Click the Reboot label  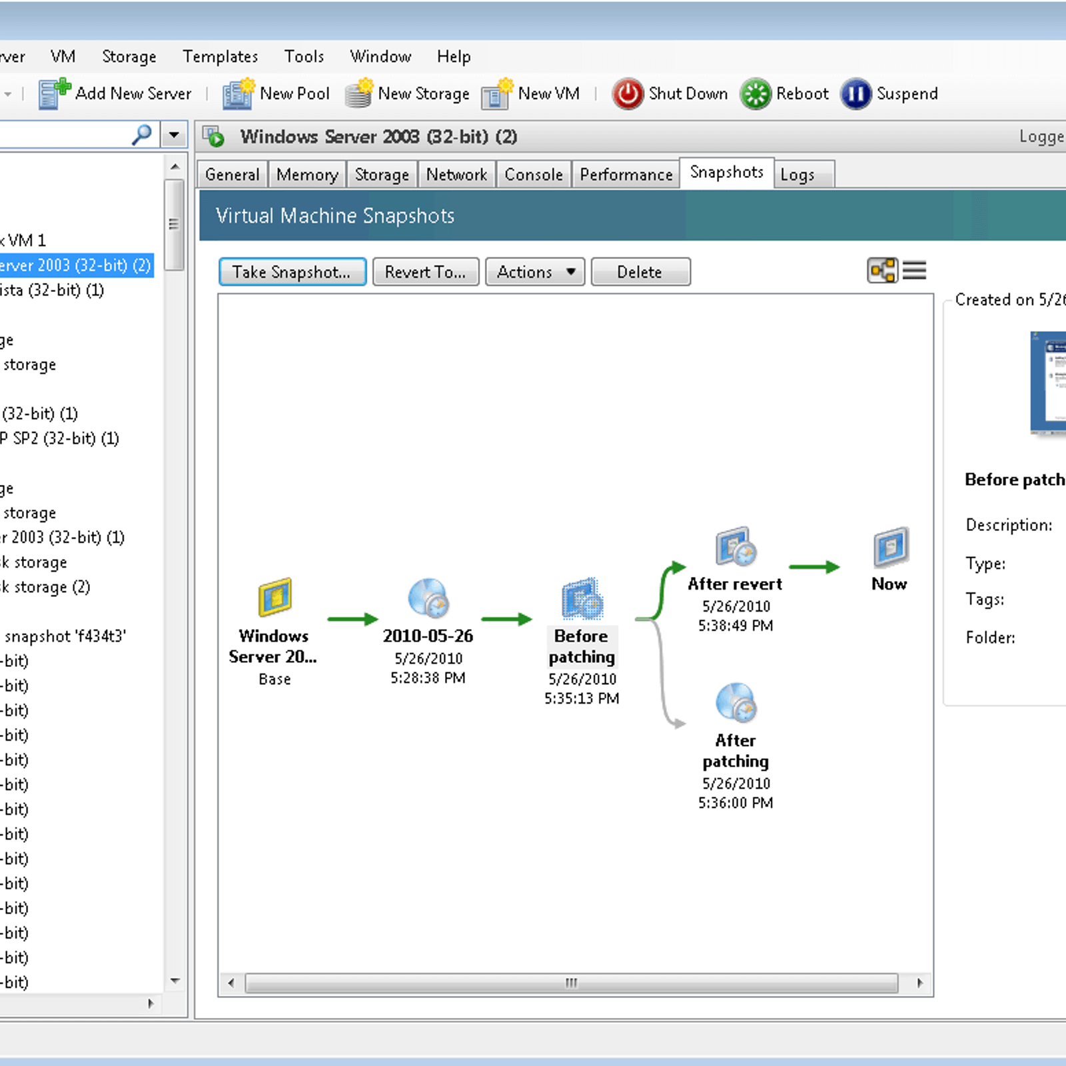pos(802,94)
